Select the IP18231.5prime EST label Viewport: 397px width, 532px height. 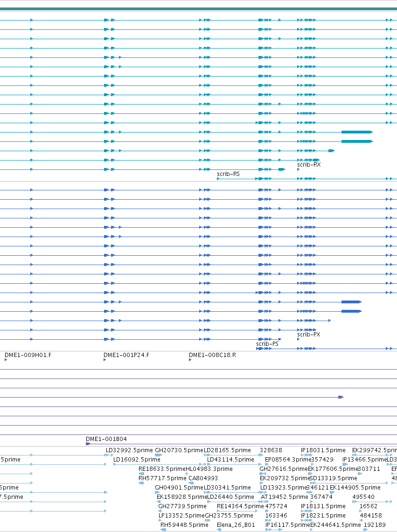[x=323, y=516]
